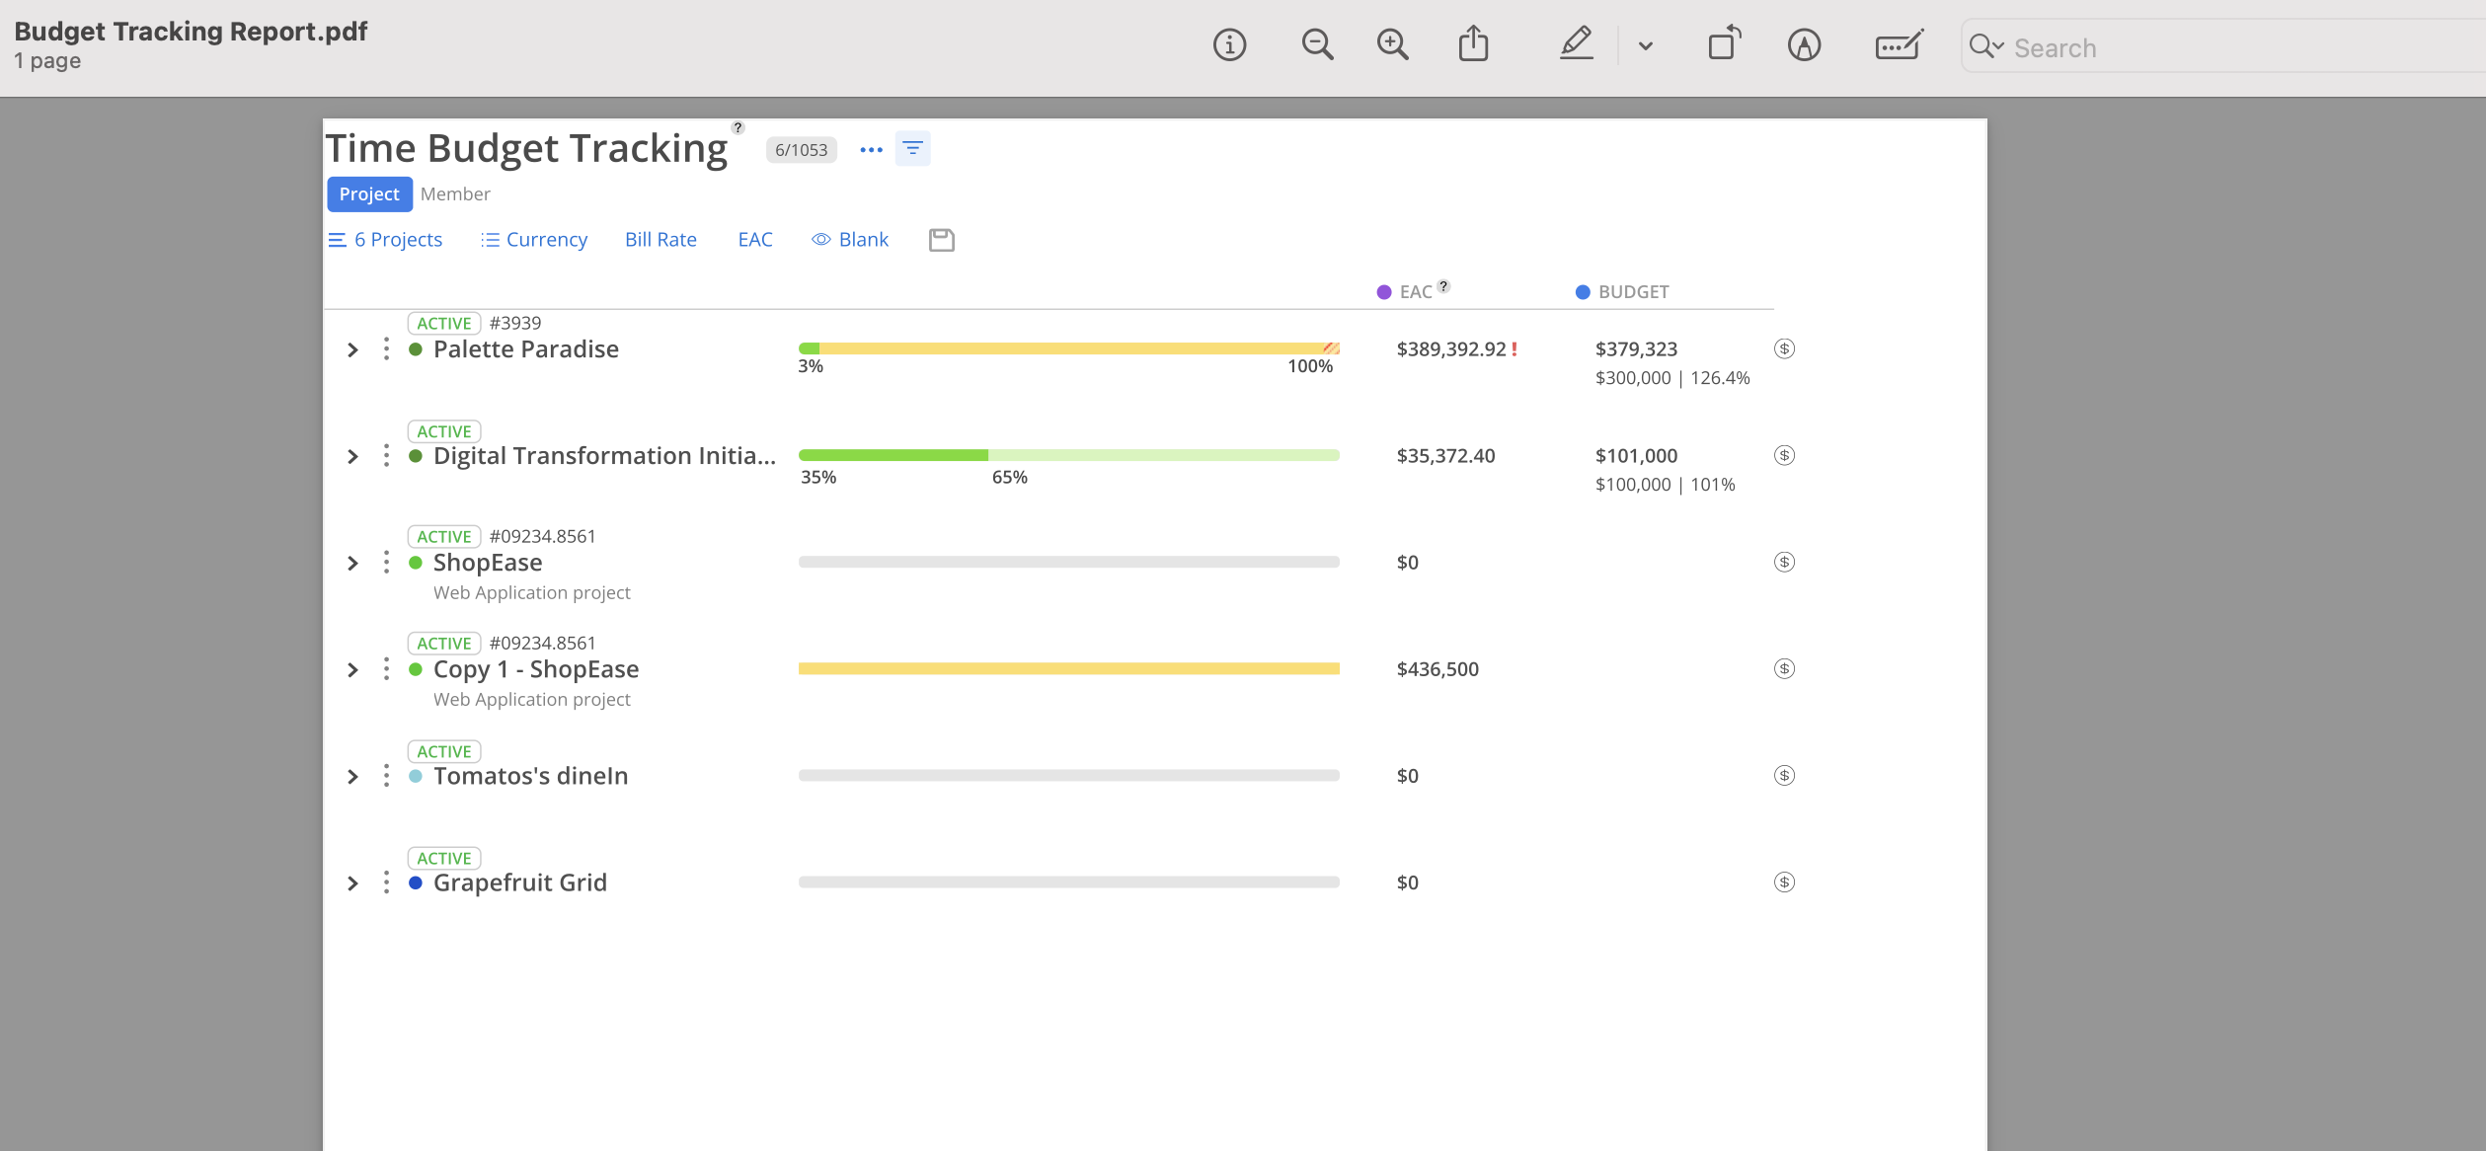This screenshot has height=1151, width=2486.
Task: Click the Grapefruit Grid blue color dot
Action: (x=416, y=882)
